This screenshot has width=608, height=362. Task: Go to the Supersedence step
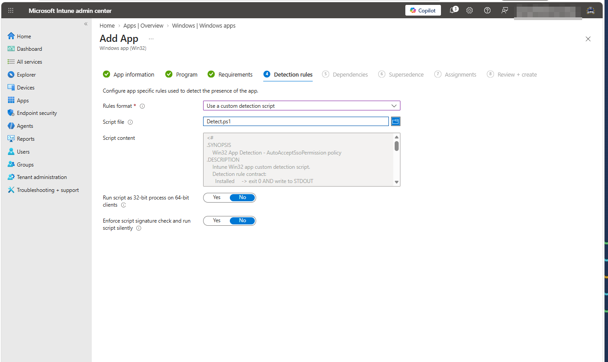pos(401,74)
